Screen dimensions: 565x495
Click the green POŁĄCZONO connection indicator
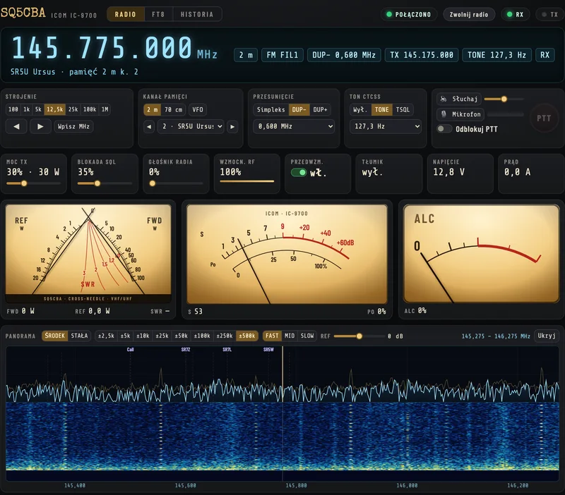coord(409,14)
